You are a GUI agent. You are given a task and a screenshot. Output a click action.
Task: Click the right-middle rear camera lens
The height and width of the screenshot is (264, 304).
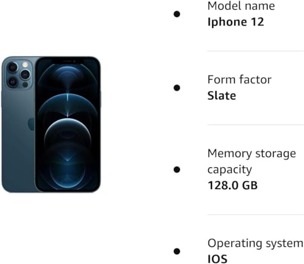tap(25, 75)
